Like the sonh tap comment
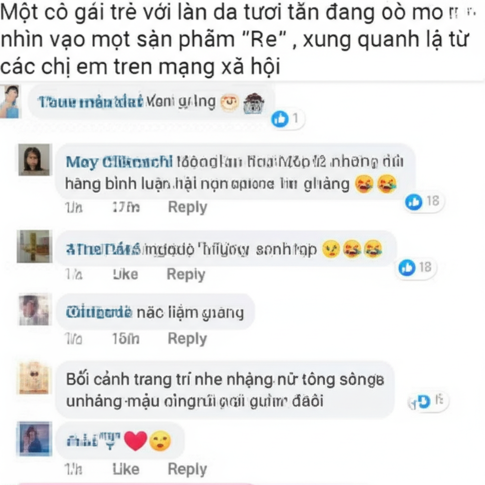The height and width of the screenshot is (485, 485). (x=126, y=274)
